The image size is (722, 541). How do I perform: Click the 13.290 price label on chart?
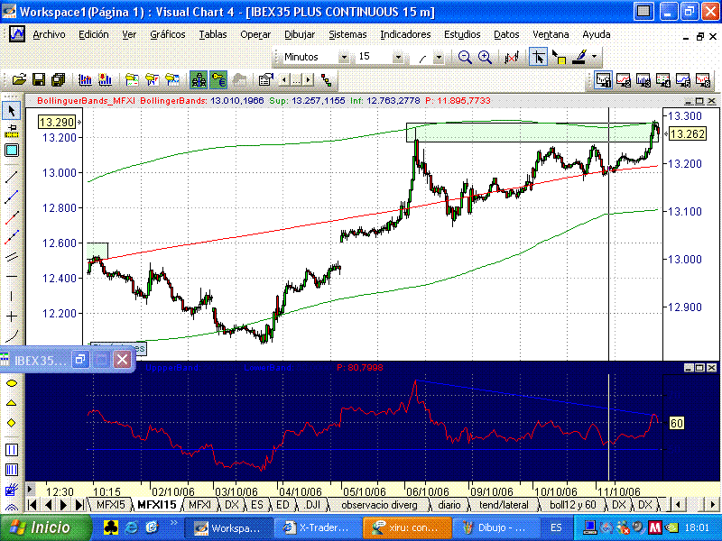(57, 122)
